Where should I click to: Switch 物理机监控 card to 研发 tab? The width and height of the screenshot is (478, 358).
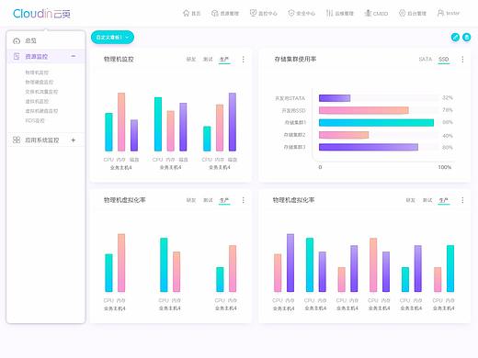(x=191, y=59)
